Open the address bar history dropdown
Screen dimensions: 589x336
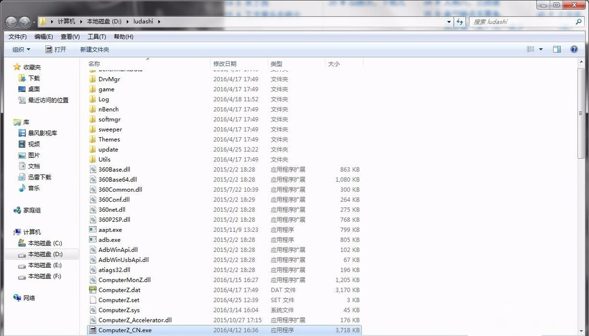click(x=449, y=22)
